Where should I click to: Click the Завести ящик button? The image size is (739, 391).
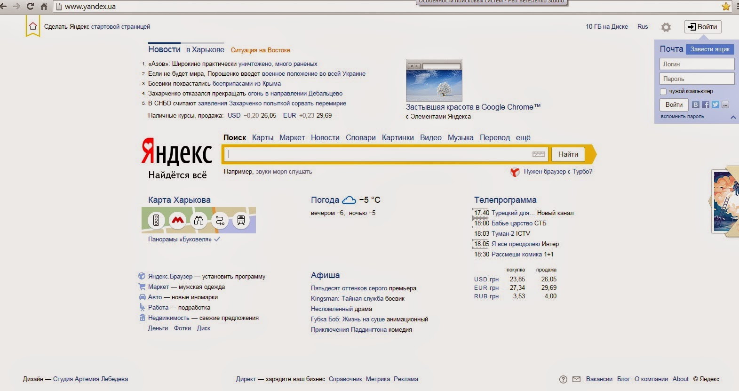(x=710, y=49)
